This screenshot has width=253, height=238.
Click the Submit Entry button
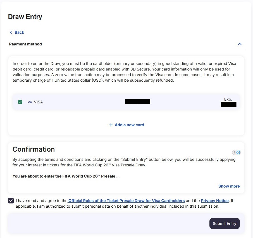[x=225, y=224]
